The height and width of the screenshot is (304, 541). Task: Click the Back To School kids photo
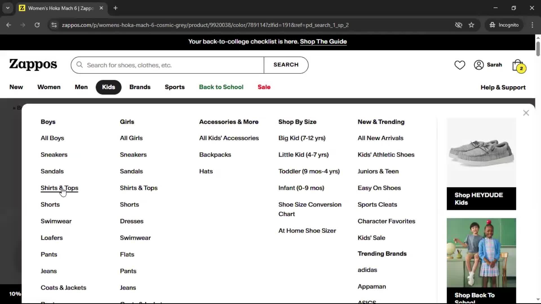click(481, 253)
